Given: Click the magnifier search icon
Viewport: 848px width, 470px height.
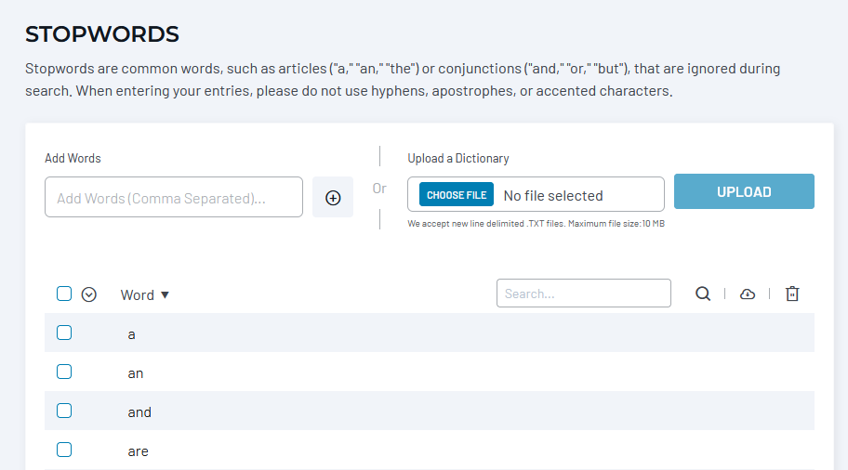Looking at the screenshot, I should click(703, 294).
